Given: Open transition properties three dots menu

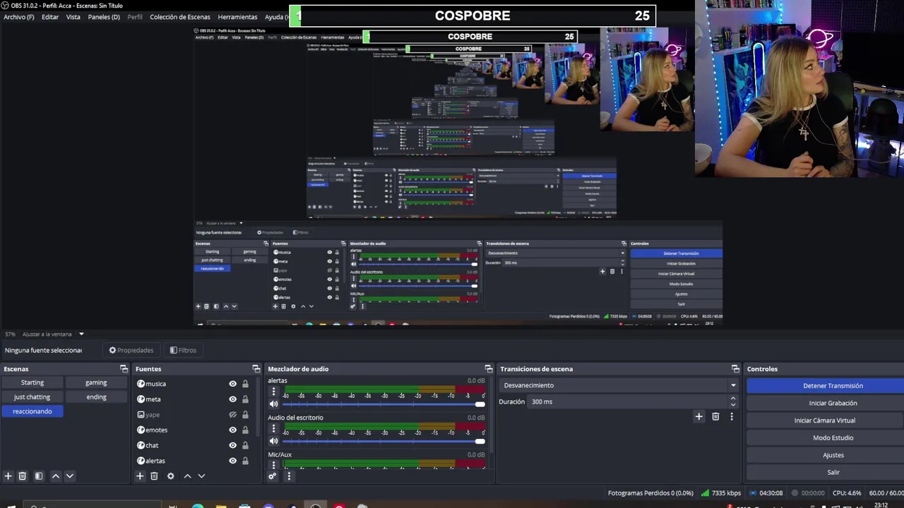Looking at the screenshot, I should pyautogui.click(x=731, y=416).
